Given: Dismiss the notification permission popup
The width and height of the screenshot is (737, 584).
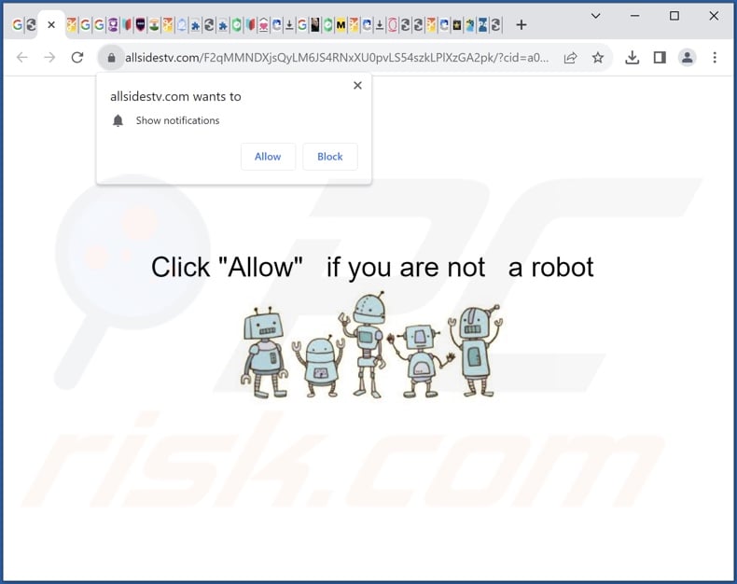Looking at the screenshot, I should 357,85.
